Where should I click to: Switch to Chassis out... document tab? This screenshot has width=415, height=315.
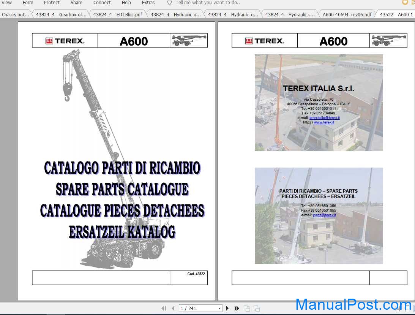click(x=15, y=14)
